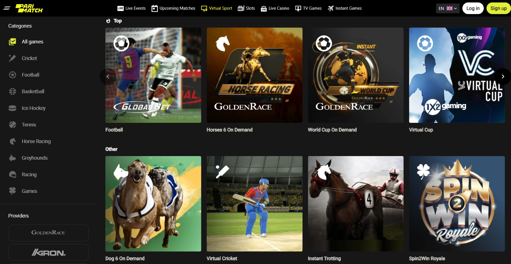Expand the EN language dropdown
511x264 pixels.
pos(448,8)
